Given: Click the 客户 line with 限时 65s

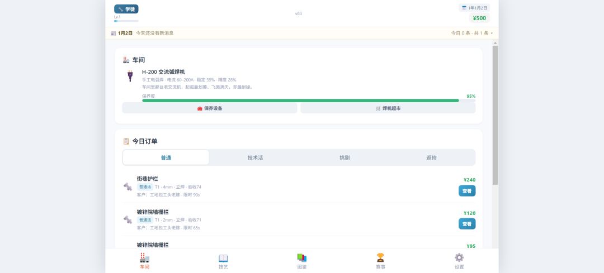Looking at the screenshot, I should pyautogui.click(x=168, y=228).
